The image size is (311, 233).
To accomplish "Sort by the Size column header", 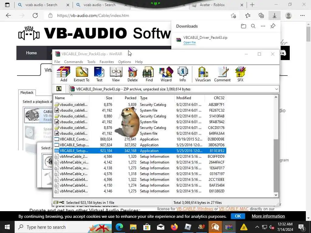I will pyautogui.click(x=101, y=98).
